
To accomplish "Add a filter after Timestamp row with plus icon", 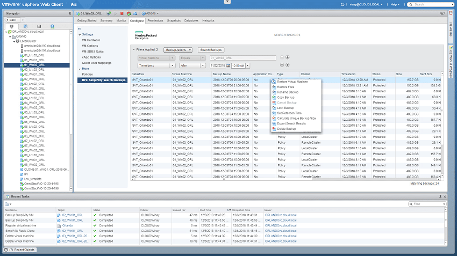I will pos(288,65).
